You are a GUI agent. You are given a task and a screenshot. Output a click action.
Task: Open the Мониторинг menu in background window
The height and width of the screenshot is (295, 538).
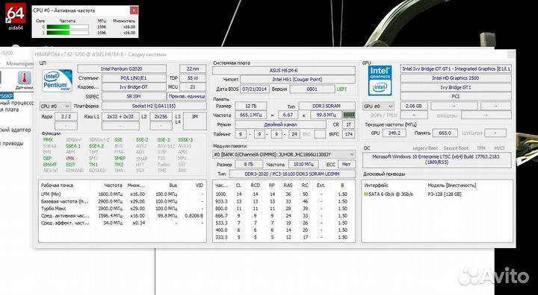point(19,63)
